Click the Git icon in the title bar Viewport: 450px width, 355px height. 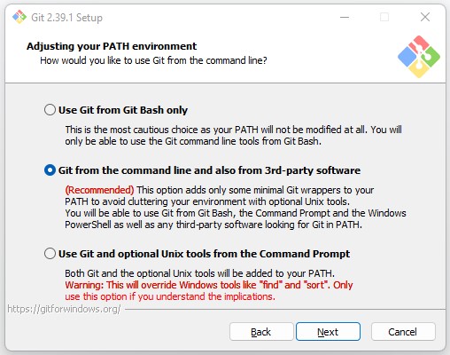click(19, 17)
